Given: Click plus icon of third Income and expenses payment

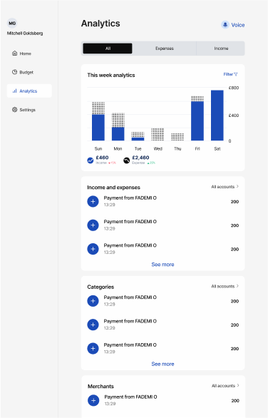Looking at the screenshot, I should pyautogui.click(x=93, y=249).
